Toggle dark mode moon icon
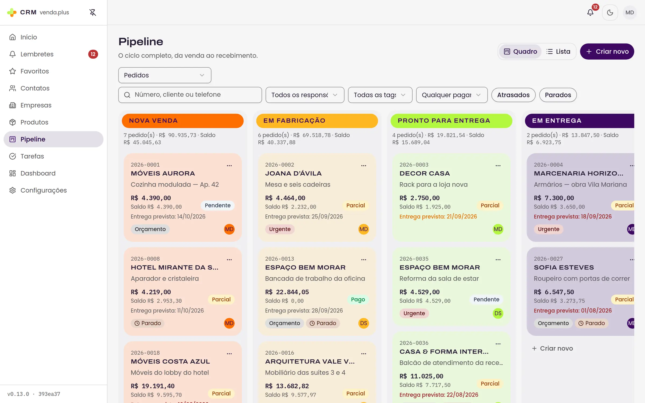645x403 pixels. 610,12
